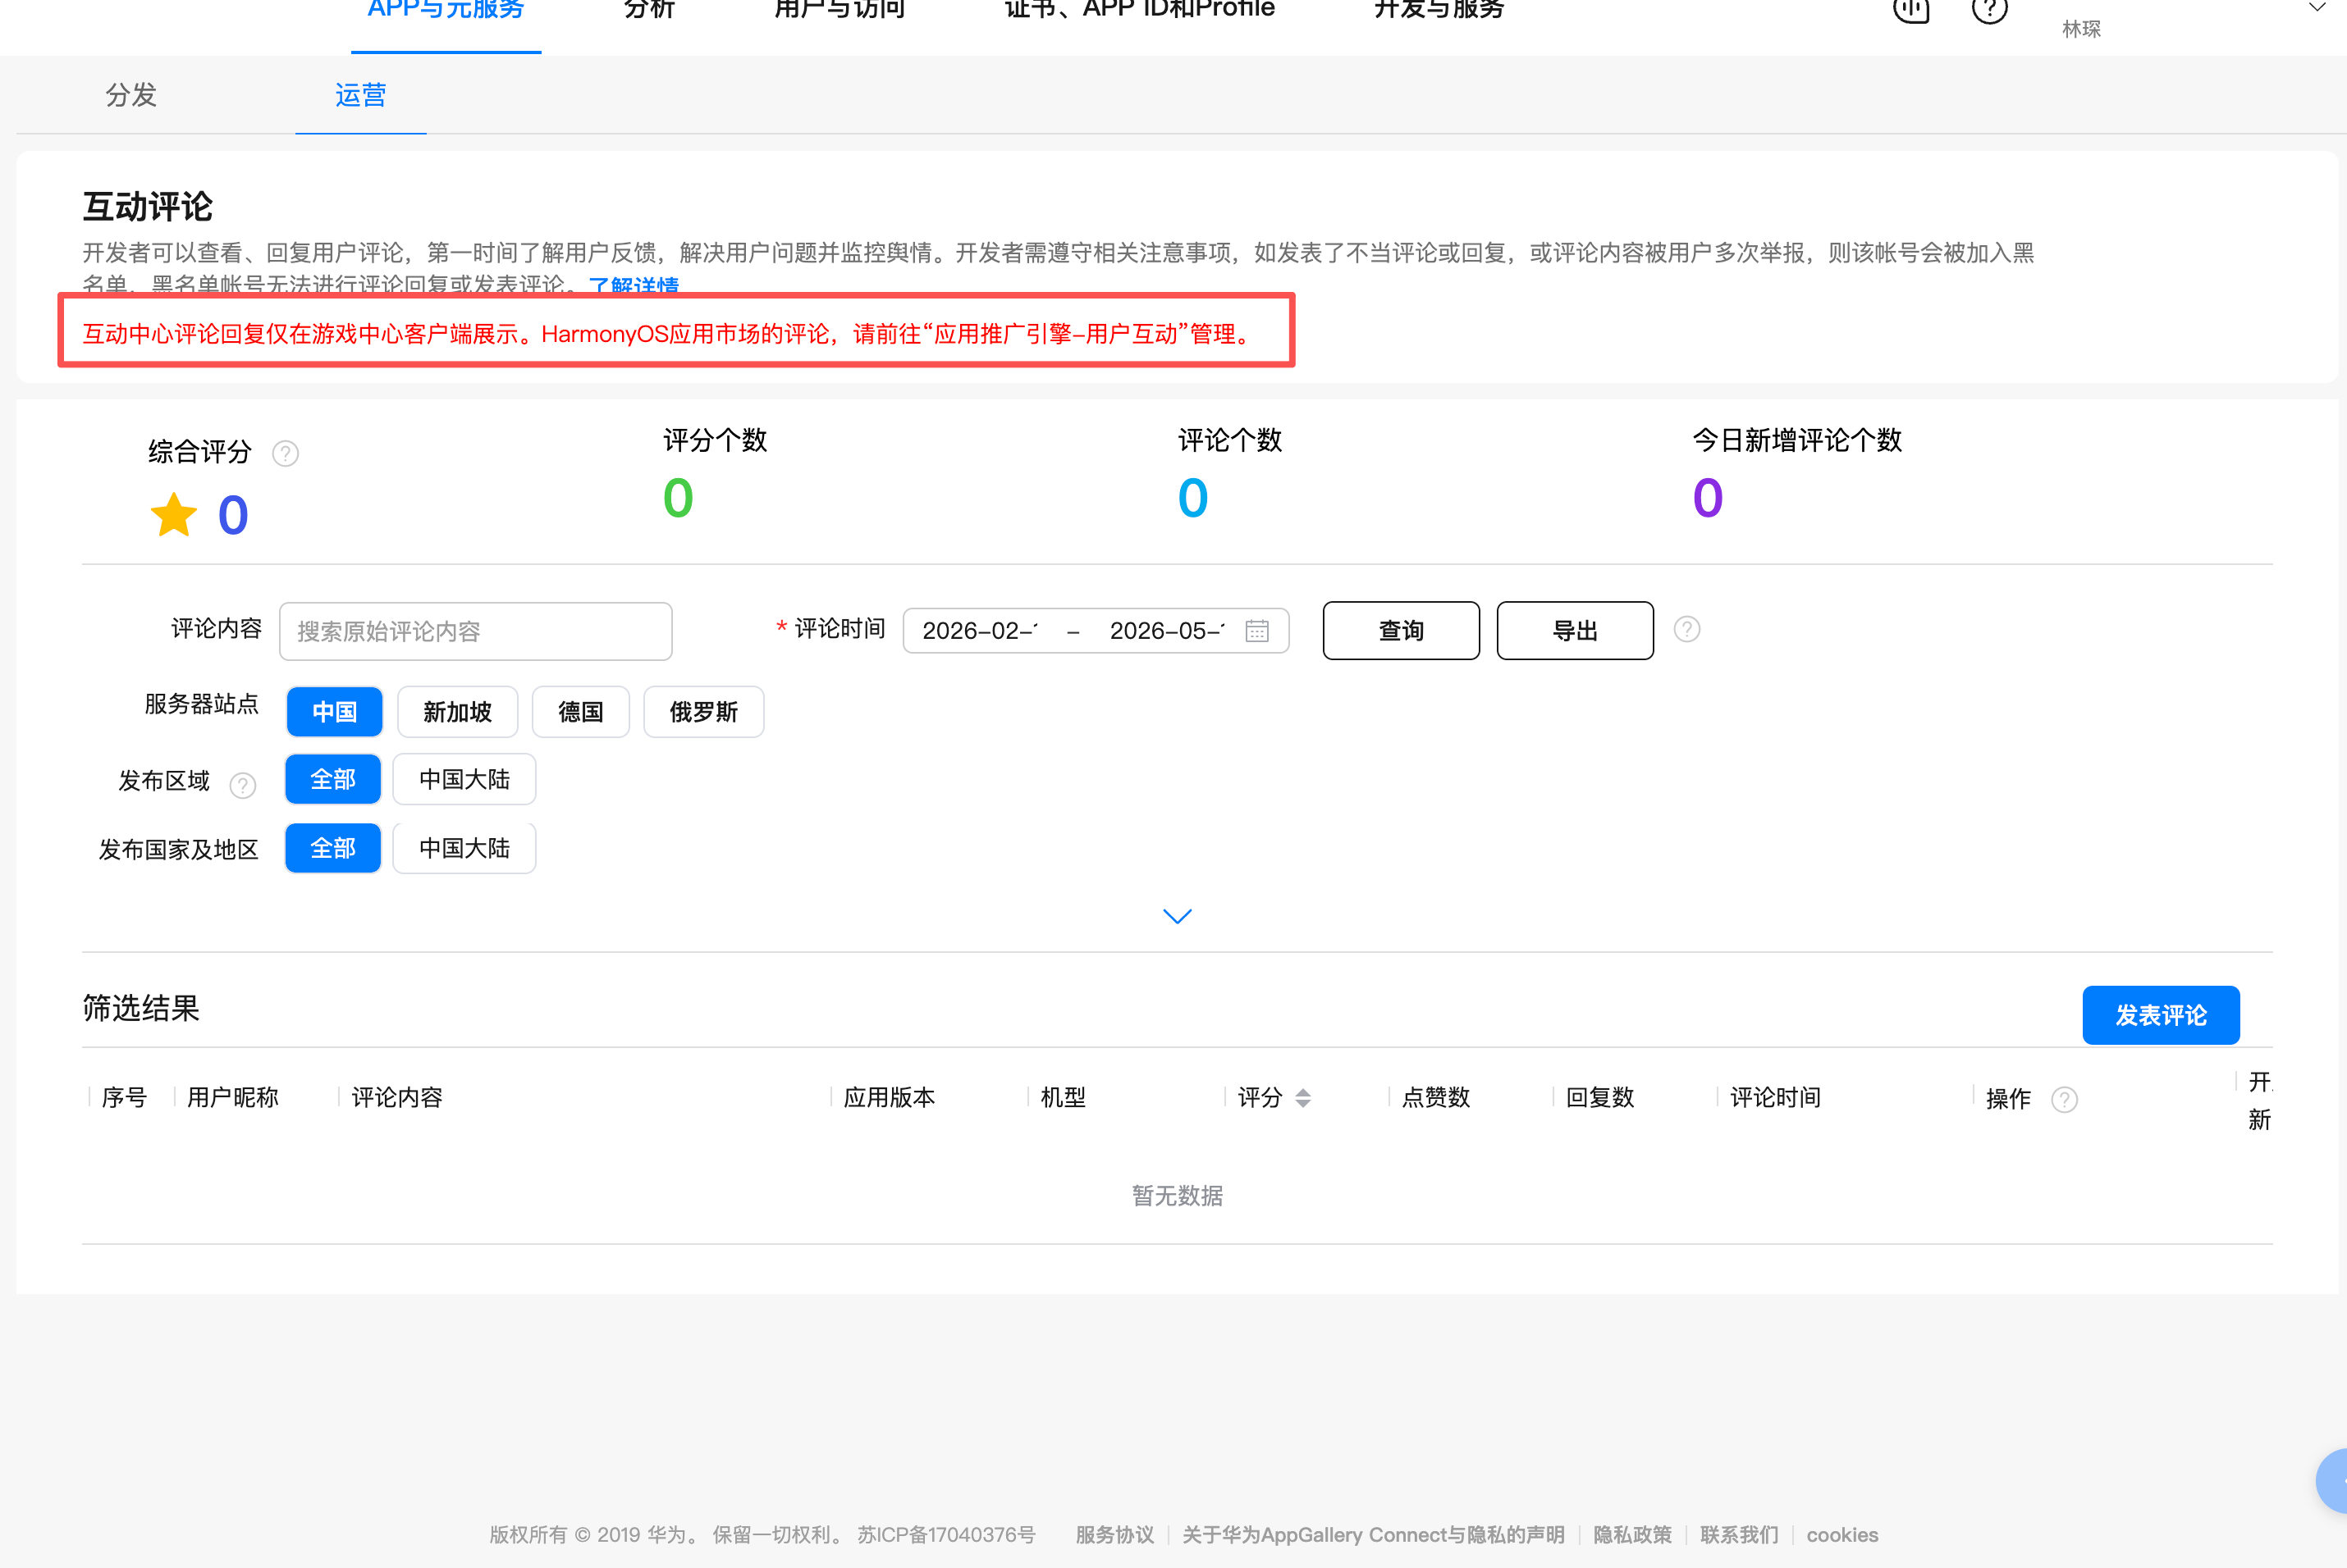The width and height of the screenshot is (2347, 1568).
Task: Select 中国大陆 under 发布区域
Action: (x=464, y=779)
